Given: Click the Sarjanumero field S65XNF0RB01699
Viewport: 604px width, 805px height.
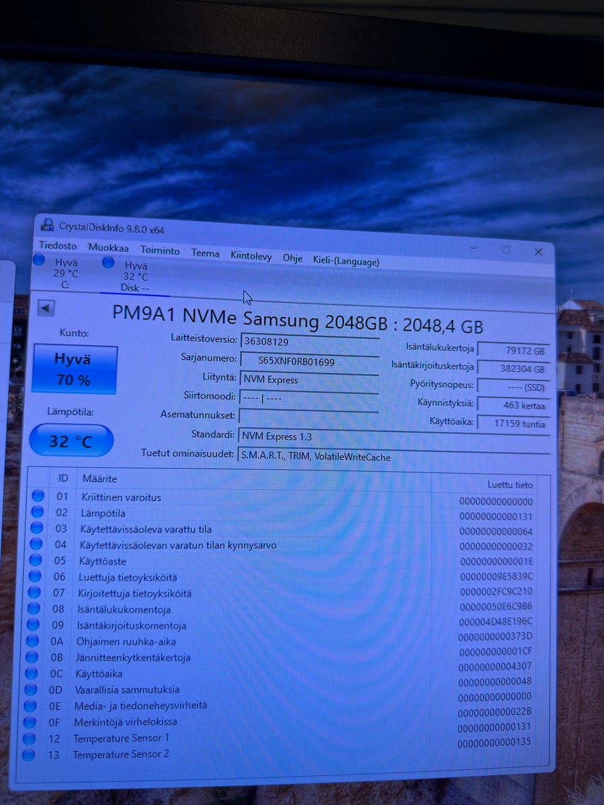Looking at the screenshot, I should point(310,361).
